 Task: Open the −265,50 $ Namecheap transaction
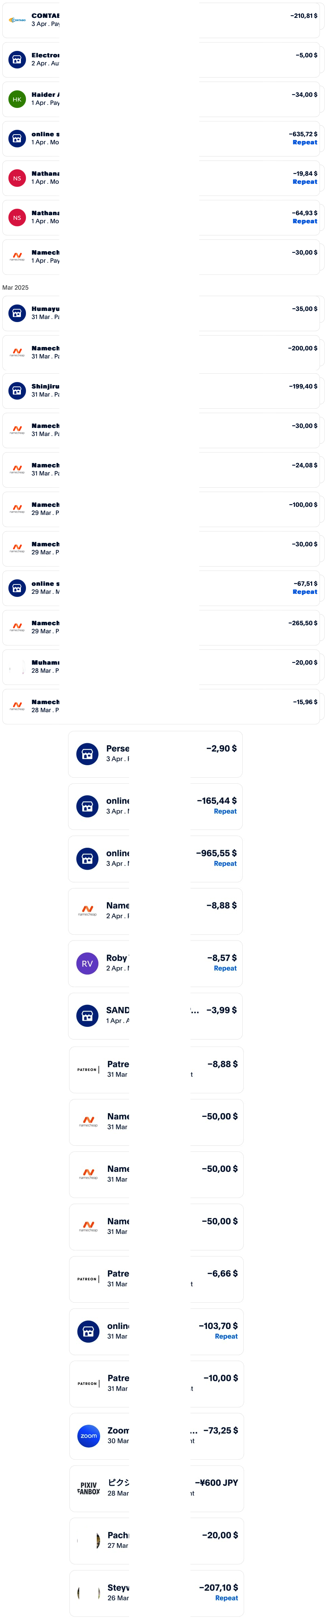163,627
